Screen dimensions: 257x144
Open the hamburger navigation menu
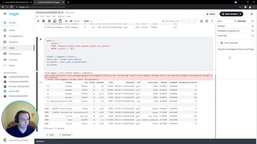(5, 14)
